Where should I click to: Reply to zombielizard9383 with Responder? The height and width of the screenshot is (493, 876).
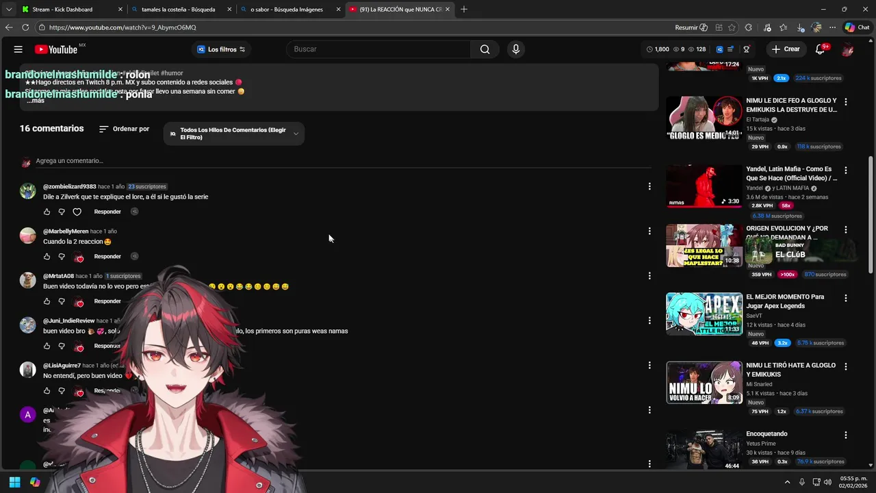tap(107, 212)
